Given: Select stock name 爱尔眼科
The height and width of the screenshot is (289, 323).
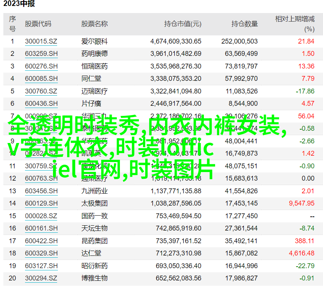Looking at the screenshot, I should (x=94, y=41).
